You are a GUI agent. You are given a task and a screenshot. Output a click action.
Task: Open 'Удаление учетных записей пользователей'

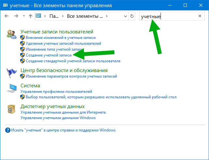(63, 43)
